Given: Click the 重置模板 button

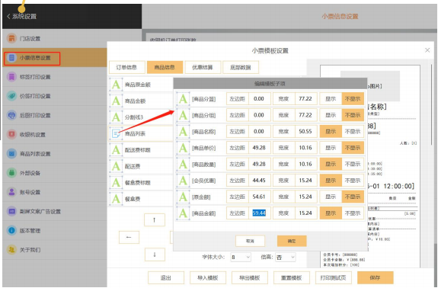Looking at the screenshot, I should [x=291, y=277].
